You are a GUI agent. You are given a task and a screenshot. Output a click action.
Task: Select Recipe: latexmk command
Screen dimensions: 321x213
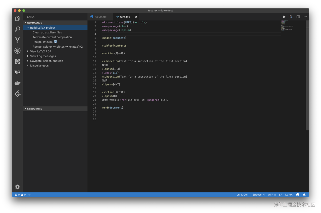[44, 42]
